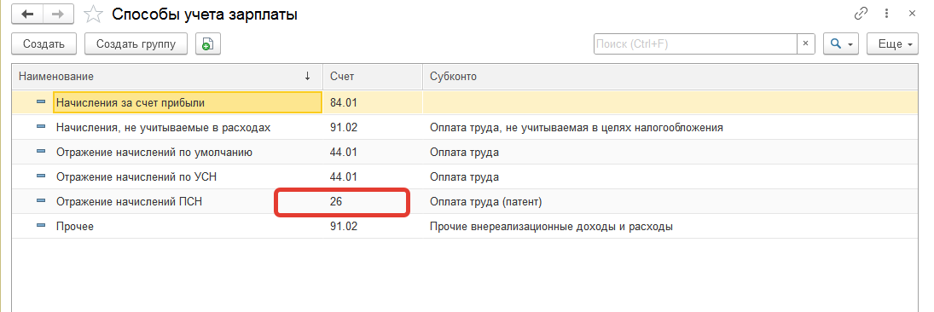Image resolution: width=934 pixels, height=312 pixels.
Task: Click account cell 84.01
Action: click(x=344, y=102)
